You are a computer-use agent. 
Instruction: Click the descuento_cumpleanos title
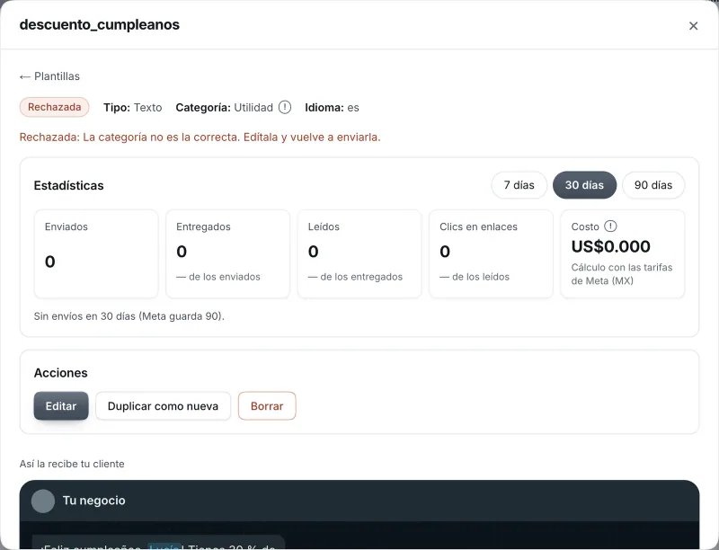pos(100,25)
